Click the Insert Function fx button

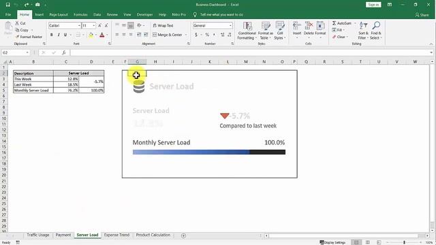coord(63,52)
